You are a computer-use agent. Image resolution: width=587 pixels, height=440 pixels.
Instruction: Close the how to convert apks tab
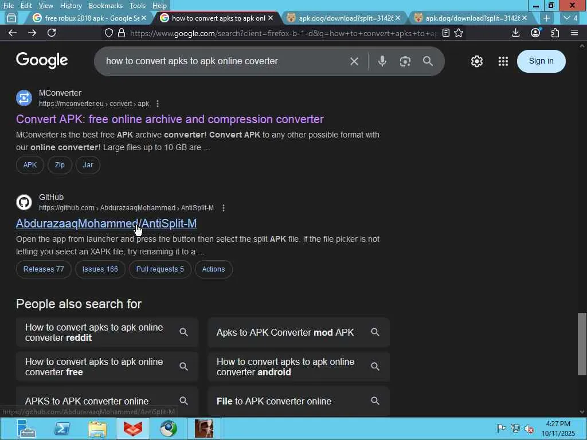click(271, 18)
